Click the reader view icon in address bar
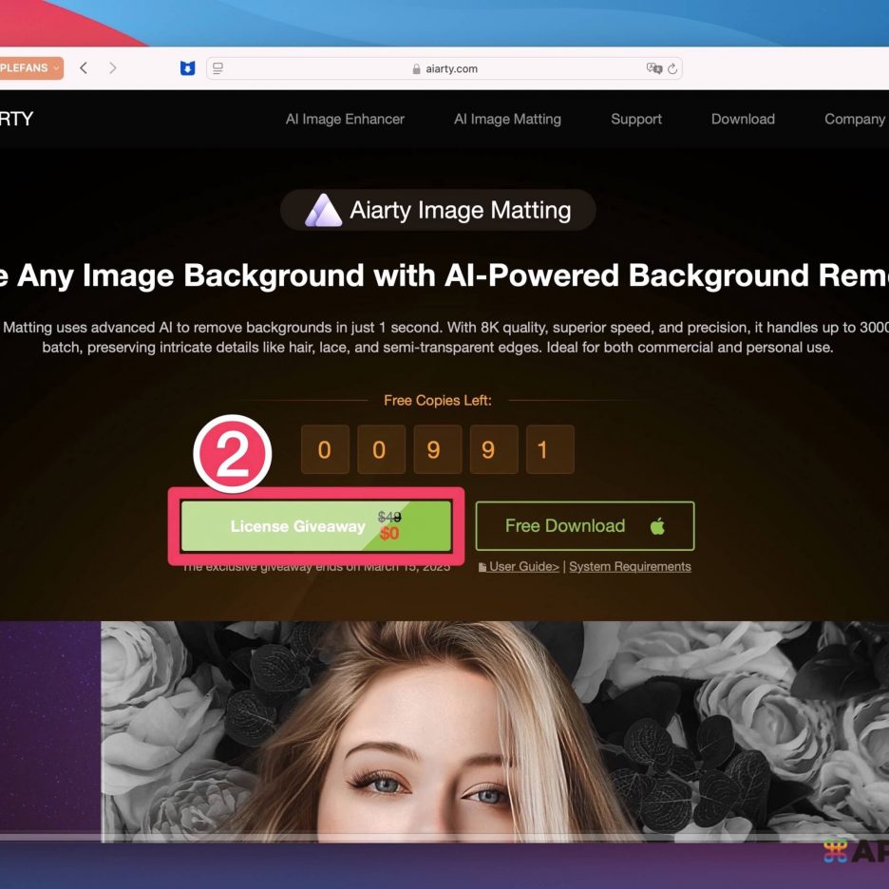The height and width of the screenshot is (889, 889). [x=218, y=68]
